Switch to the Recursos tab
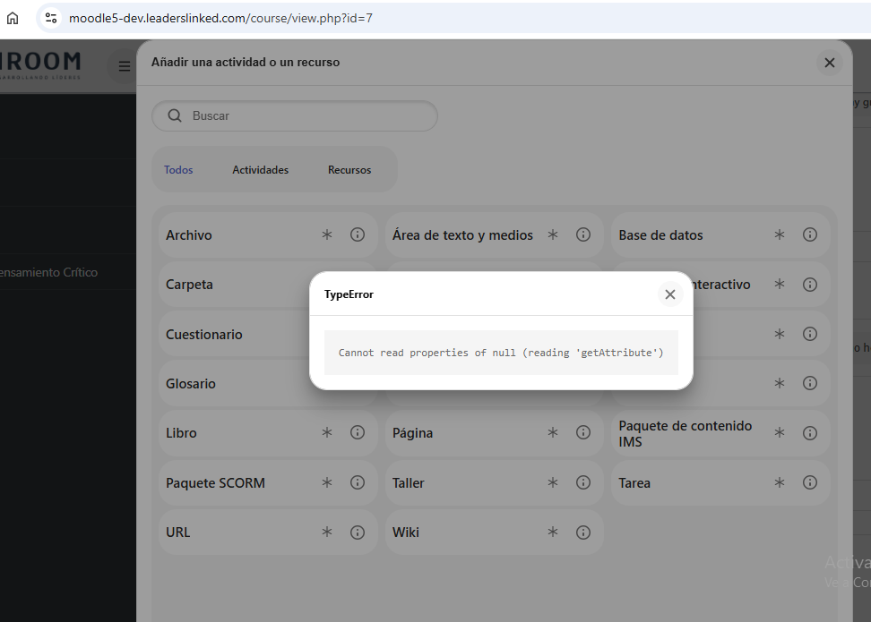 click(x=349, y=170)
